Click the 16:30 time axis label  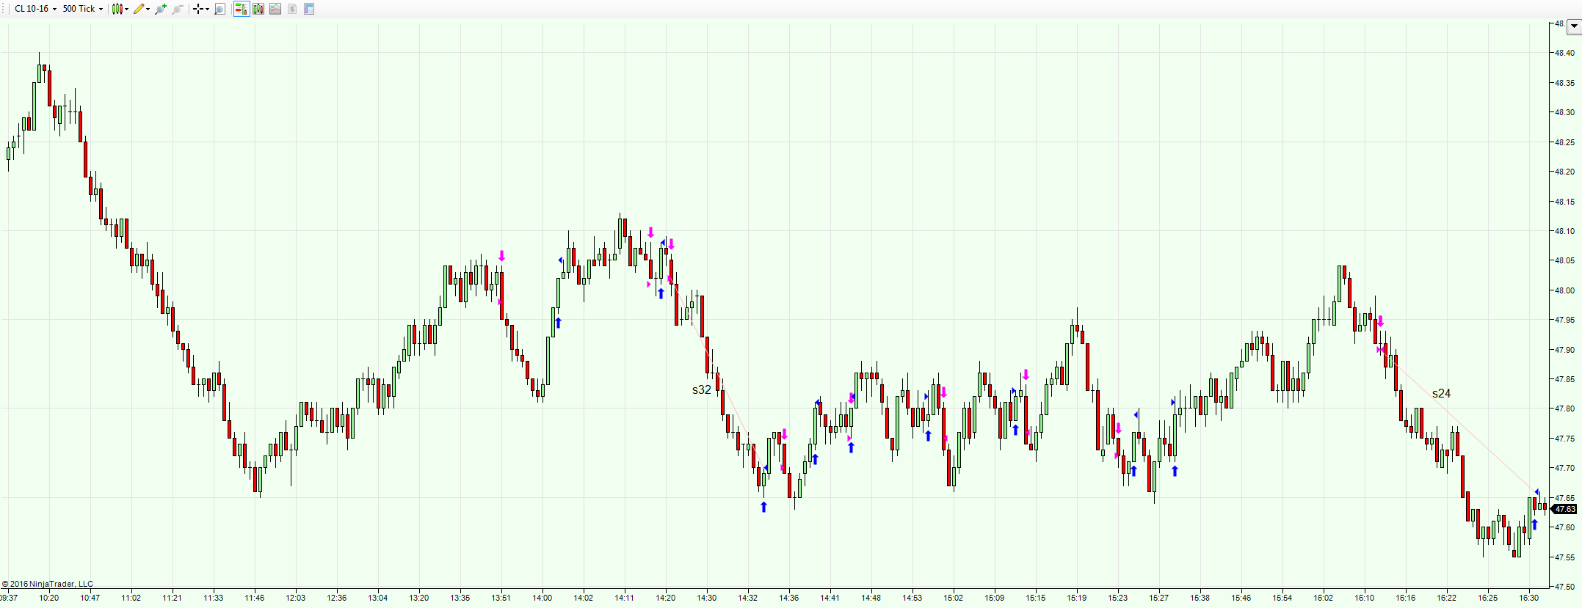[x=1529, y=598]
